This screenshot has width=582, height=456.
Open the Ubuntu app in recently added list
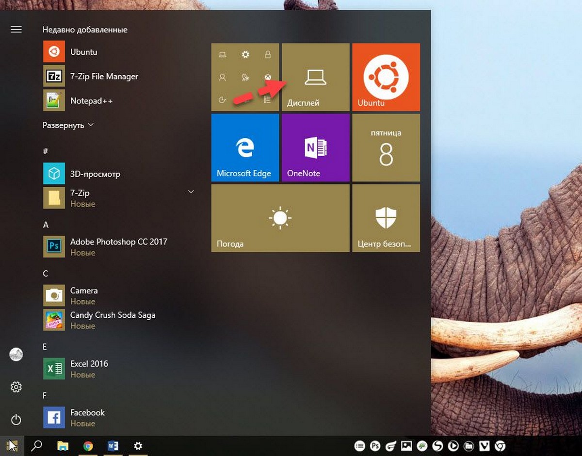(x=119, y=52)
